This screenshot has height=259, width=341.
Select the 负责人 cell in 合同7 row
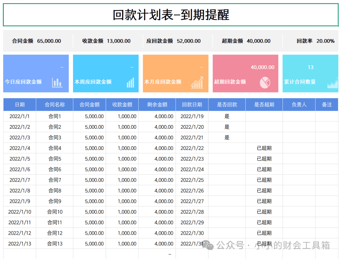(299, 180)
